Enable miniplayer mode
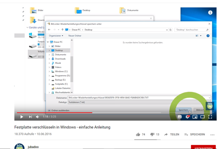217x149 pixels. 195,117
